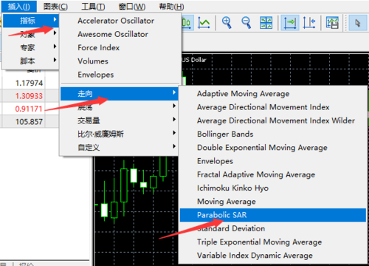The height and width of the screenshot is (266, 369).
Task: Switch to line chart icon
Action: point(204,23)
